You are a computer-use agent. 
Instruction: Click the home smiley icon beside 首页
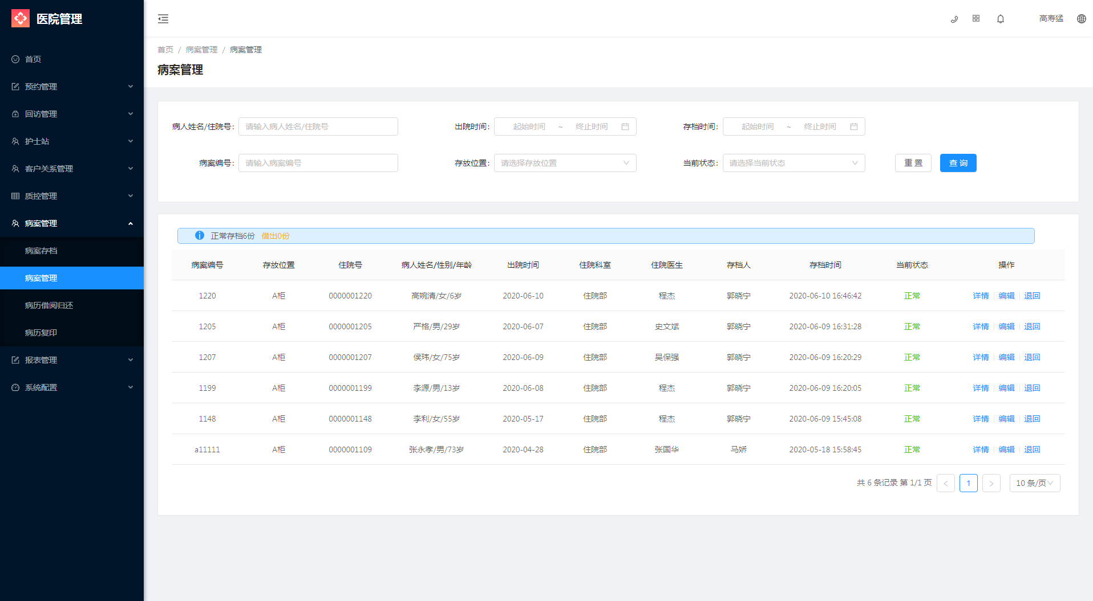pyautogui.click(x=15, y=59)
